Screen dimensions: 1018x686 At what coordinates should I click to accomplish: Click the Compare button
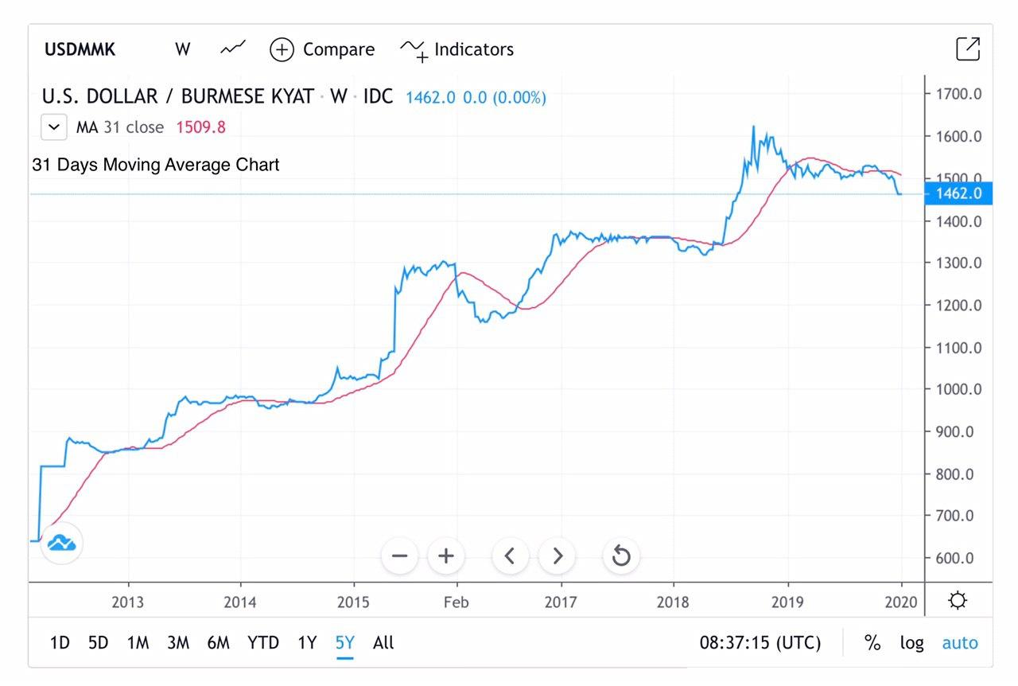322,49
